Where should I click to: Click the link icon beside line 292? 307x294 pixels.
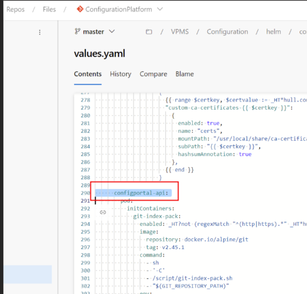point(103,212)
